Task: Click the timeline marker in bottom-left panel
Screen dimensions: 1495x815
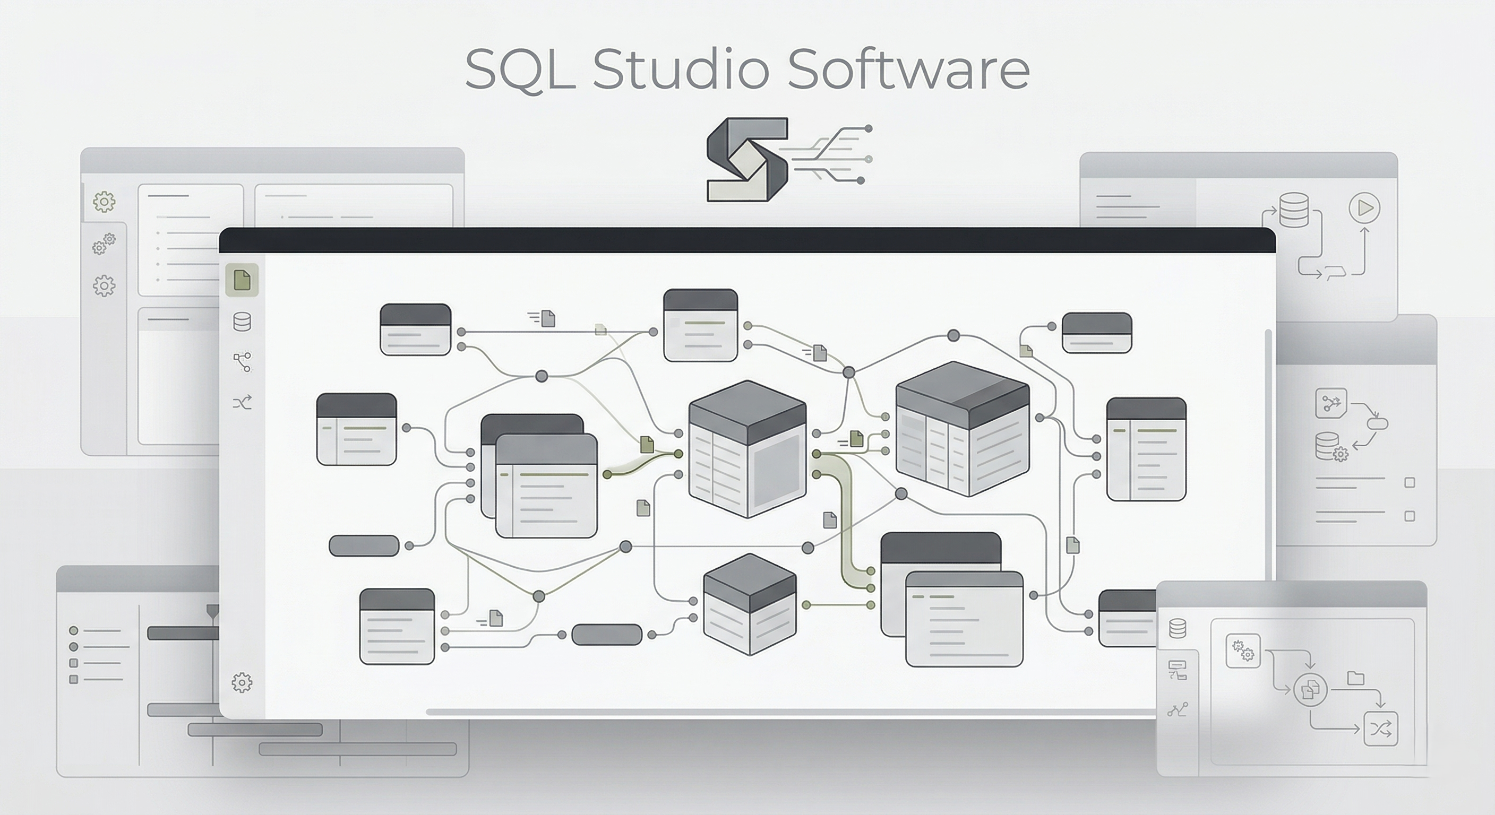Action: (213, 611)
